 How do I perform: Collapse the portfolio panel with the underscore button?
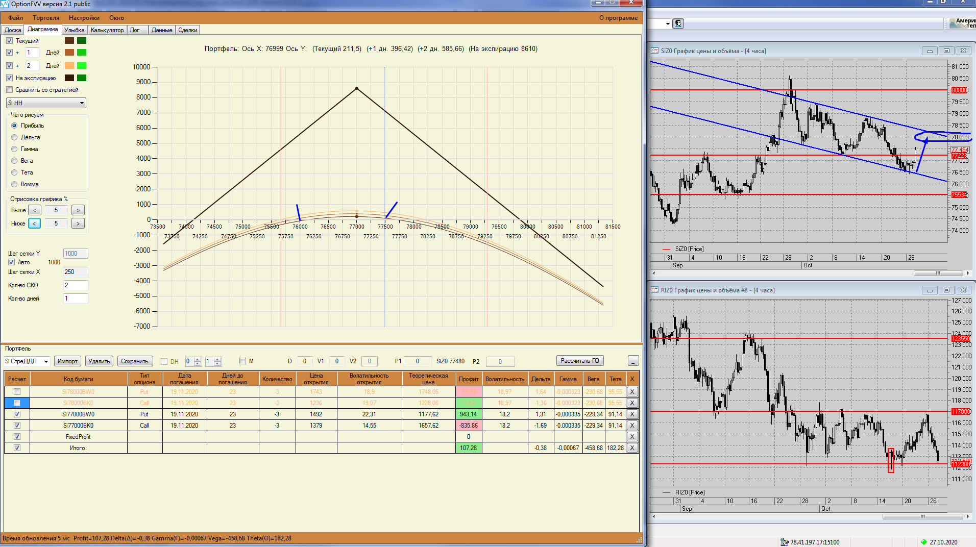(x=633, y=361)
